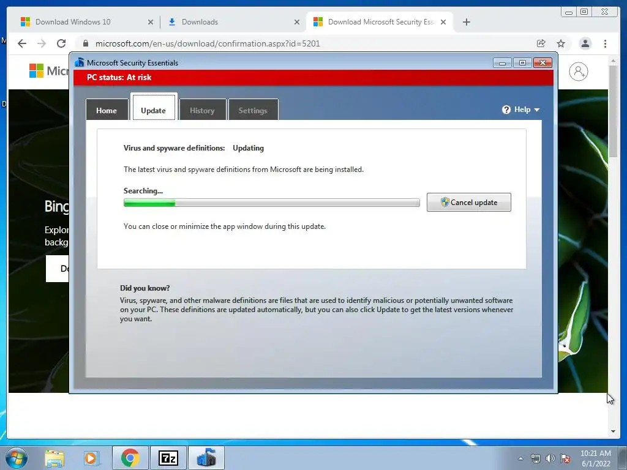This screenshot has height=470, width=627.
Task: Go forward in Chrome
Action: [42, 43]
